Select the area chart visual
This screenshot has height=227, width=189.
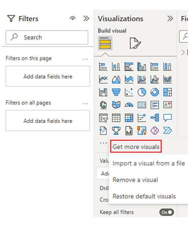116,79
